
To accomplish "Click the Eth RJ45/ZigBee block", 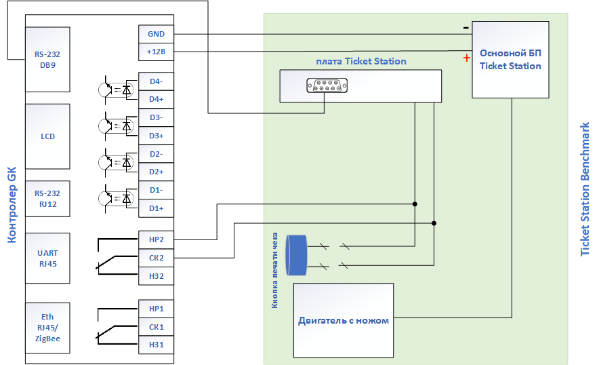I will (47, 328).
